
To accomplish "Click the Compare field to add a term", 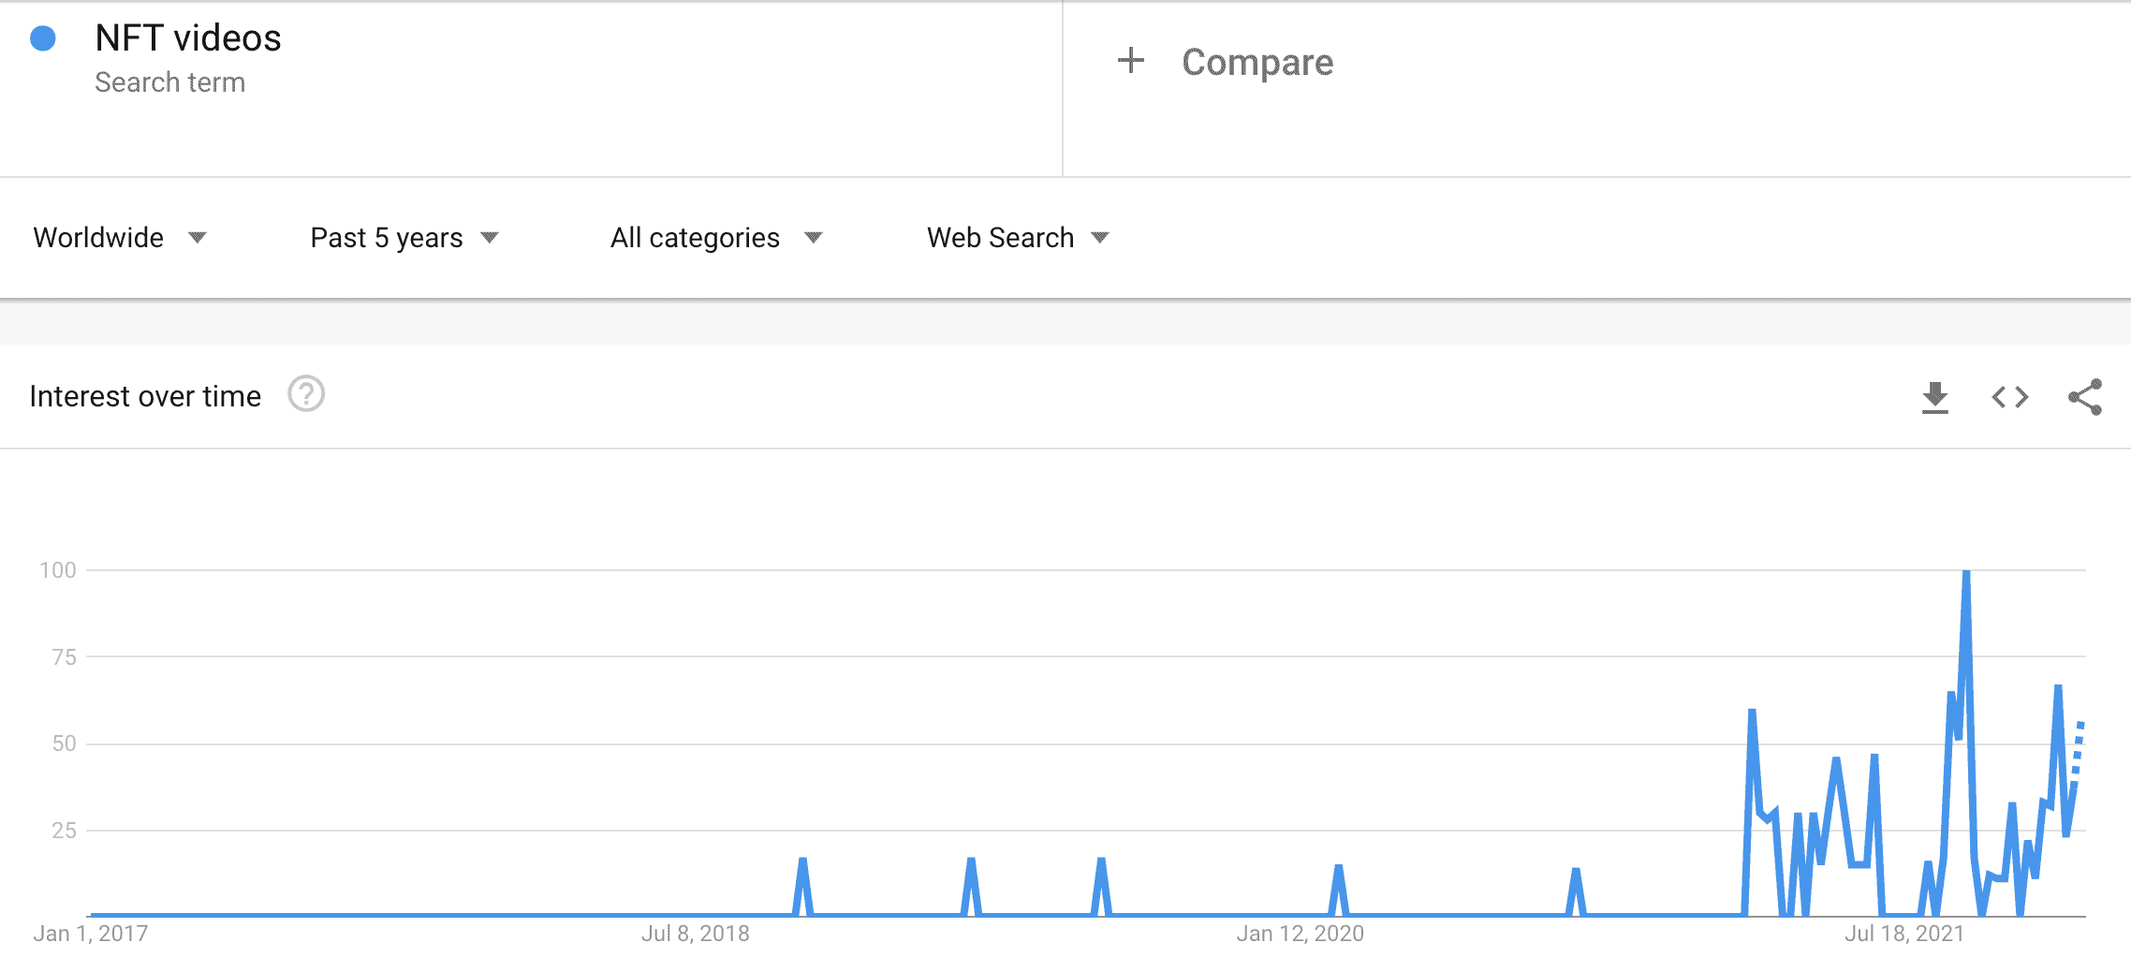I will coord(1257,62).
